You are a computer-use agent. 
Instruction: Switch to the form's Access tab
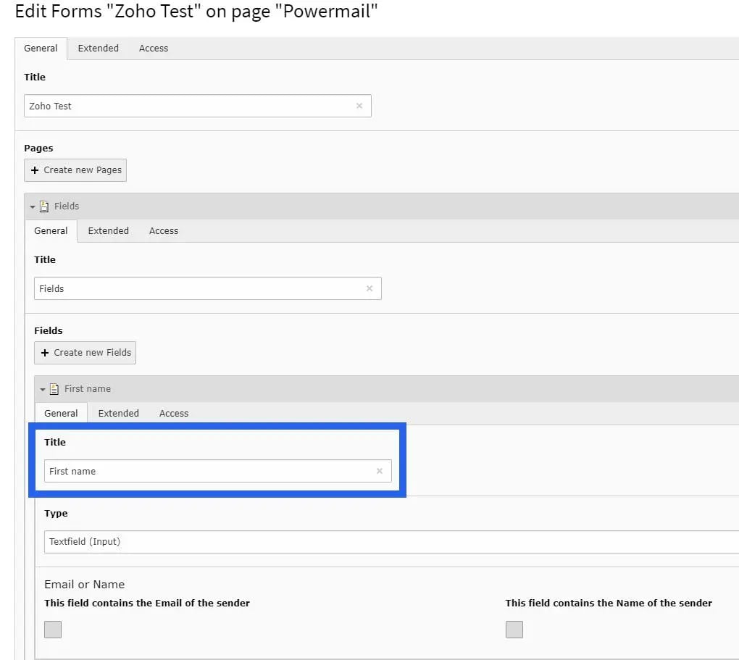pyautogui.click(x=154, y=48)
